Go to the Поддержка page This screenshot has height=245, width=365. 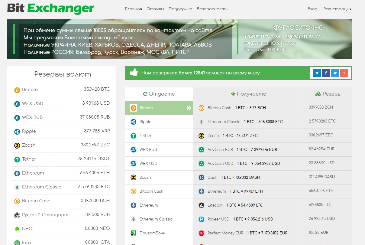pyautogui.click(x=180, y=9)
